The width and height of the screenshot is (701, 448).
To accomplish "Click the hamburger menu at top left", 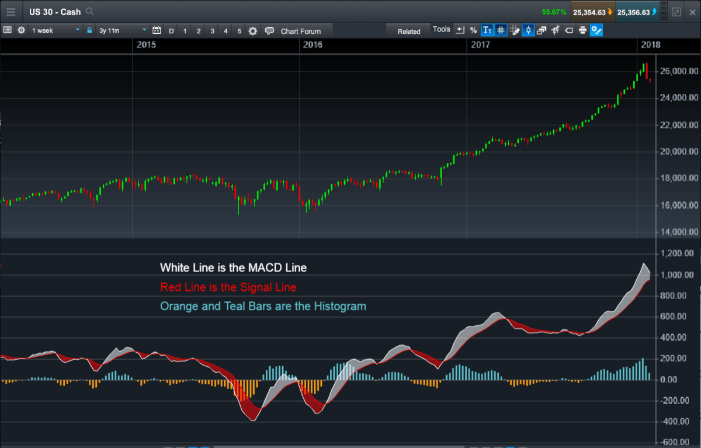I will (x=11, y=12).
